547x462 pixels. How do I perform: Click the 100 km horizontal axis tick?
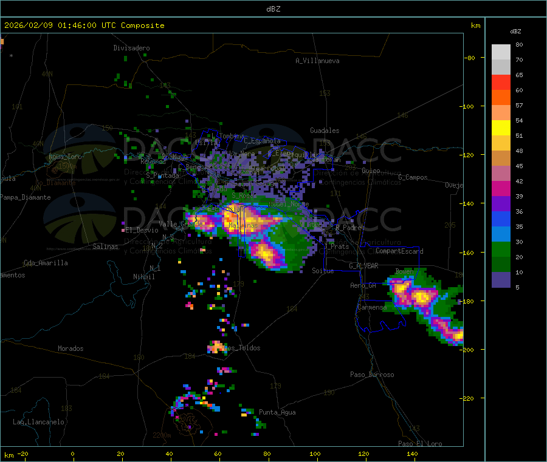(315, 454)
